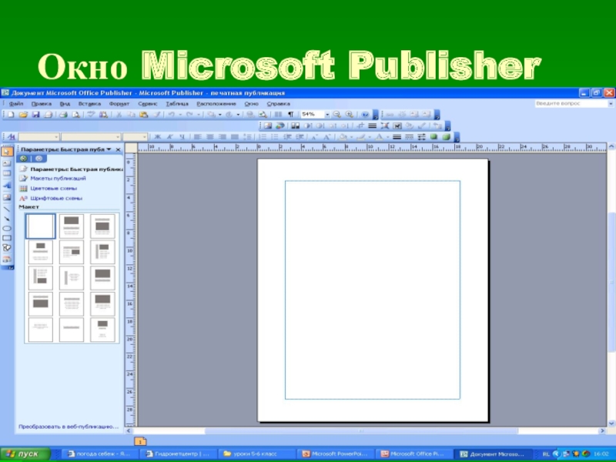616x462 pixels.
Task: Click the Open folder toolbar icon
Action: pos(23,115)
